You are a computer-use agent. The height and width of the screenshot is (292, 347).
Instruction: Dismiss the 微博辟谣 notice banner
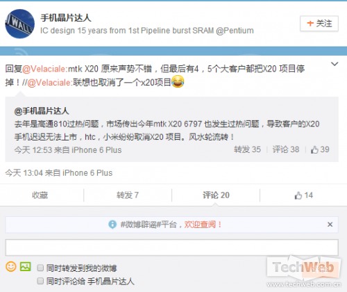coord(330,225)
